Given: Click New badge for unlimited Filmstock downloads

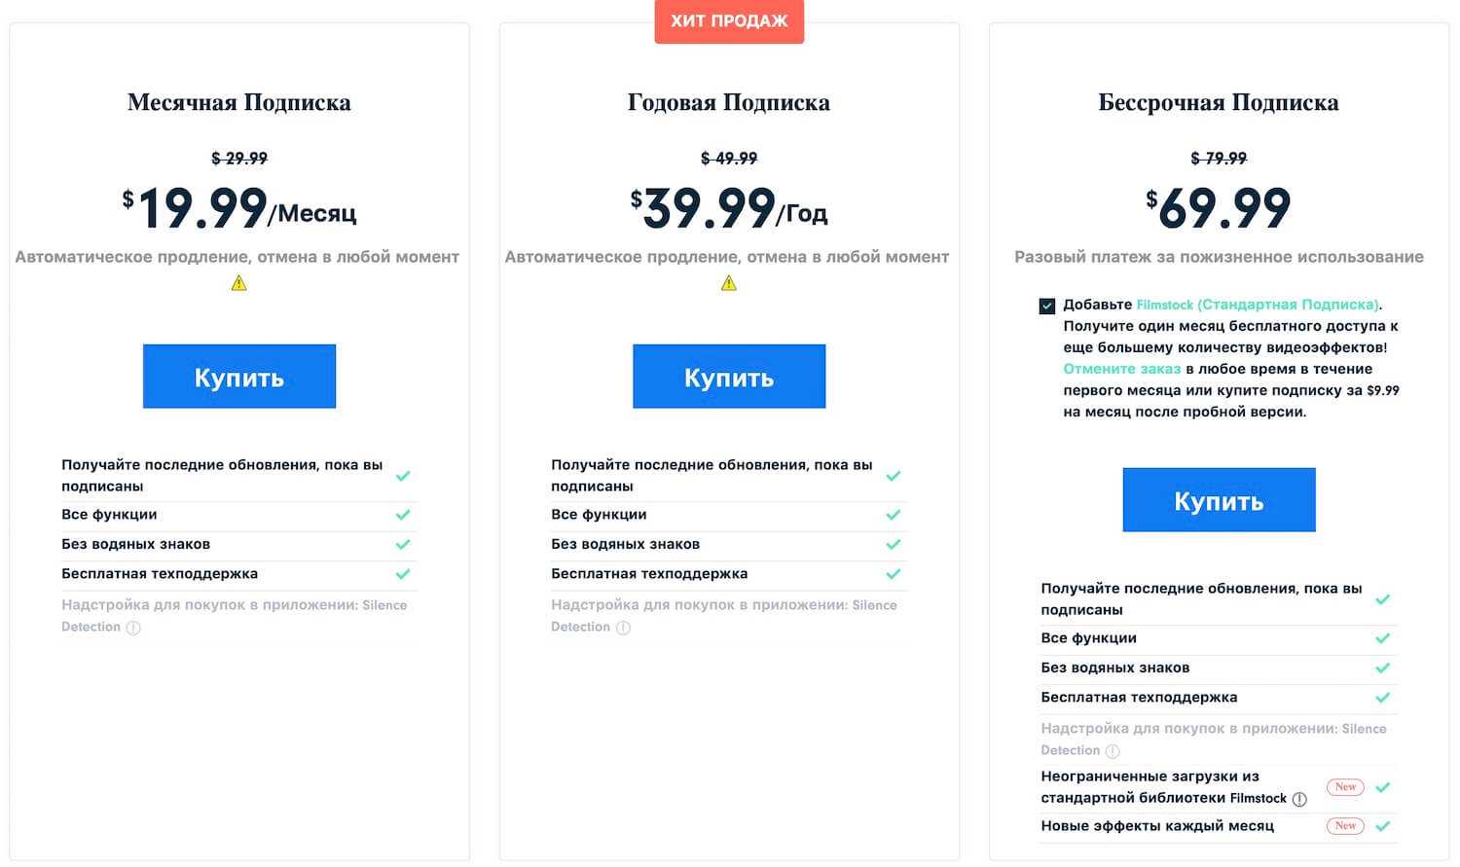Looking at the screenshot, I should click(1345, 787).
